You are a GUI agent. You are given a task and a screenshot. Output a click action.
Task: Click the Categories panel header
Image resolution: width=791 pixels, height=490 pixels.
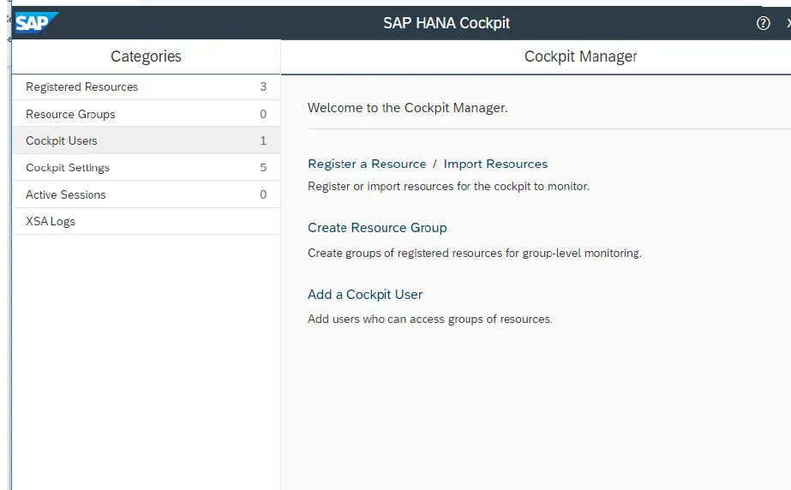(x=146, y=57)
